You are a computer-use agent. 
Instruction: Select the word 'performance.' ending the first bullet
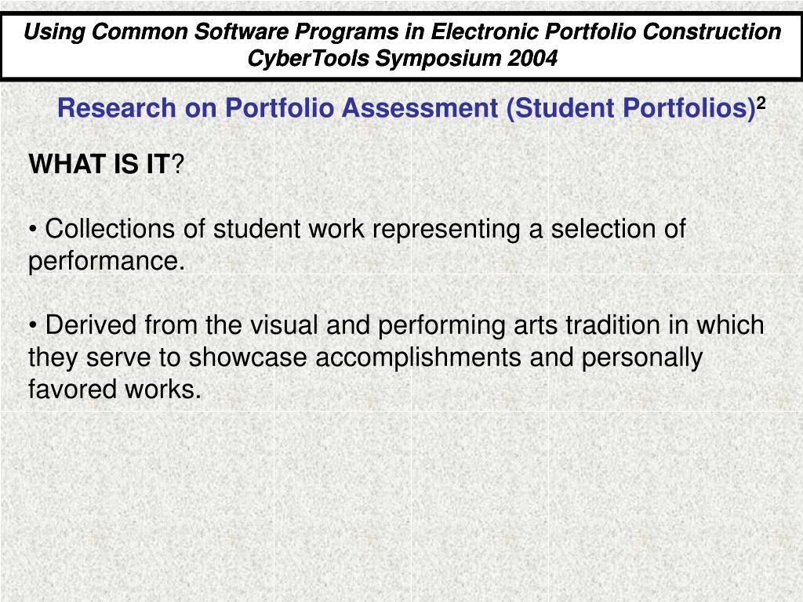tap(107, 261)
